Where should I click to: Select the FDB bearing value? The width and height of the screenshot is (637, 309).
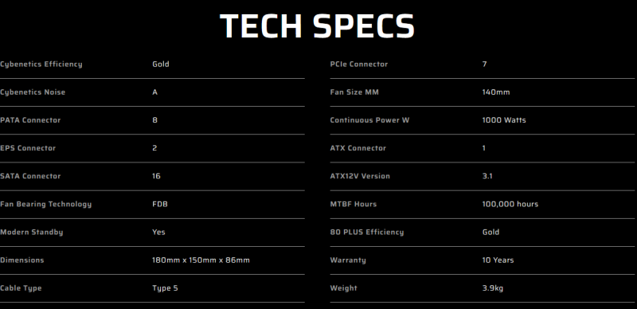160,204
